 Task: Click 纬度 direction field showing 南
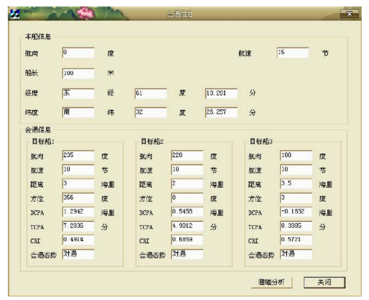[78, 112]
